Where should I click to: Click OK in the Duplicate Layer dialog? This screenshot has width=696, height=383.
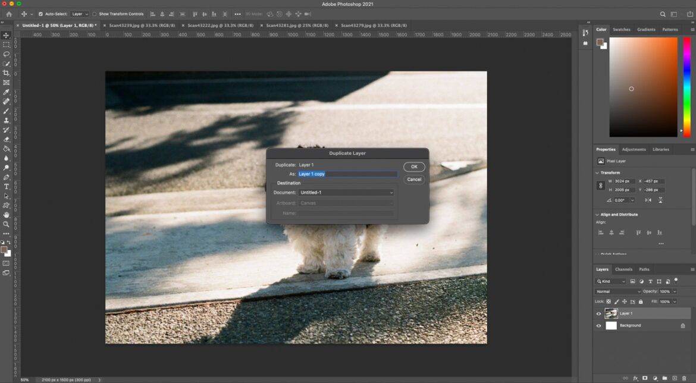pos(414,167)
